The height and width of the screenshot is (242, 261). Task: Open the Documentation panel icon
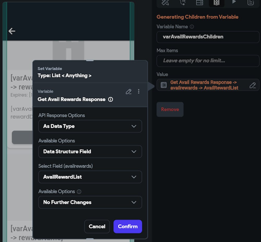point(251,2)
